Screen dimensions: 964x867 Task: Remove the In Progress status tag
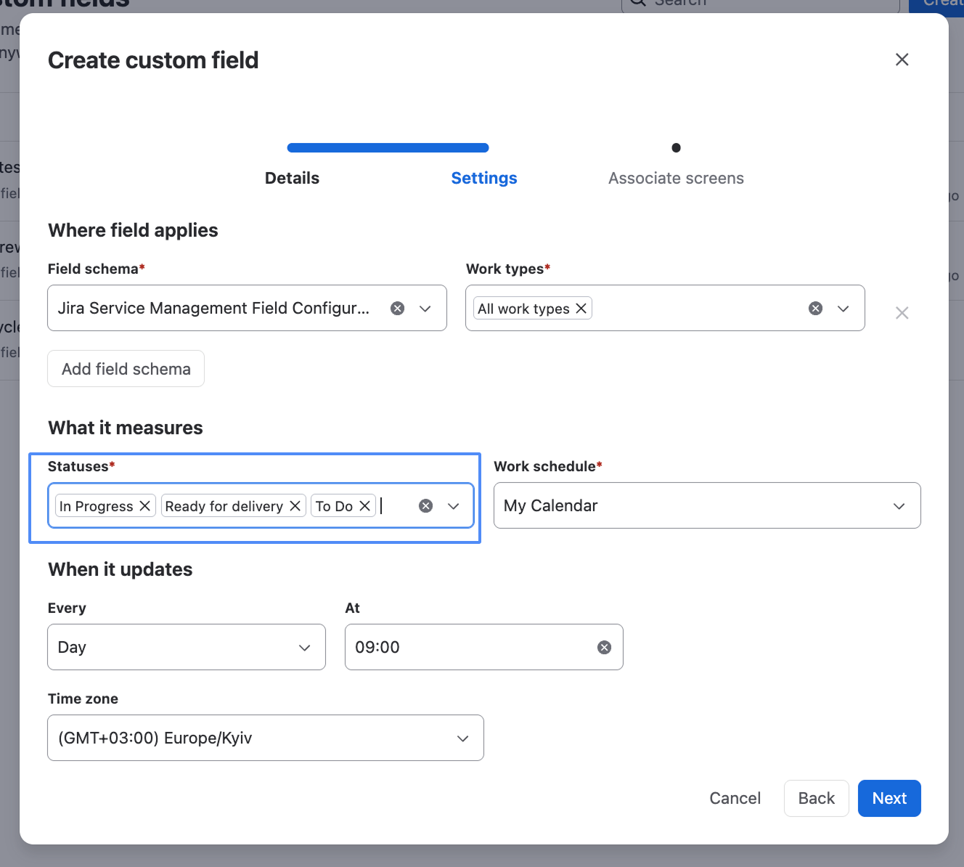pos(145,506)
